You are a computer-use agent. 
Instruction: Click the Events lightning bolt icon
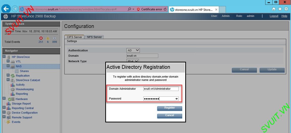[x=9, y=122]
